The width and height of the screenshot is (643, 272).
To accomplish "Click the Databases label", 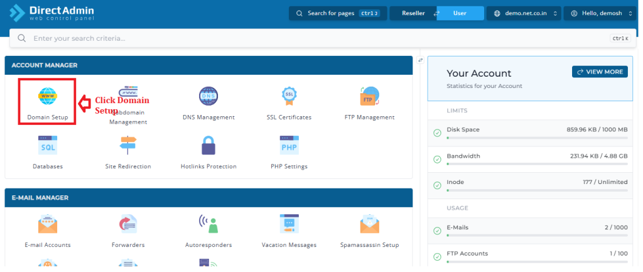I will click(x=48, y=166).
